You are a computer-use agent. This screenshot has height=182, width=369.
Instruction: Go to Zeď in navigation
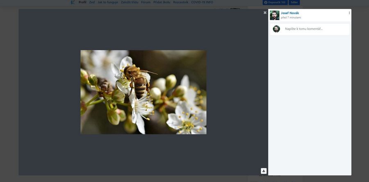pyautogui.click(x=92, y=2)
